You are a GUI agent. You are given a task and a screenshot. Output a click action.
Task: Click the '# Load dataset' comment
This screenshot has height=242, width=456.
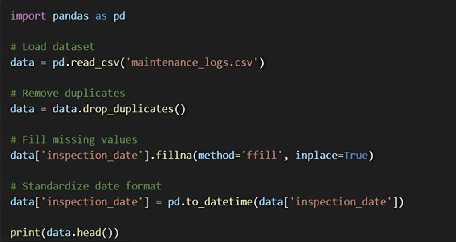53,47
